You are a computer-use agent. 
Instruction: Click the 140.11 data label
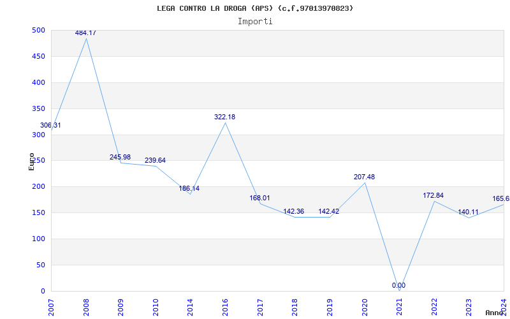click(x=469, y=212)
